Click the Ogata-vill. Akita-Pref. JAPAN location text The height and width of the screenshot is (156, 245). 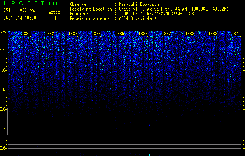tap(174, 9)
